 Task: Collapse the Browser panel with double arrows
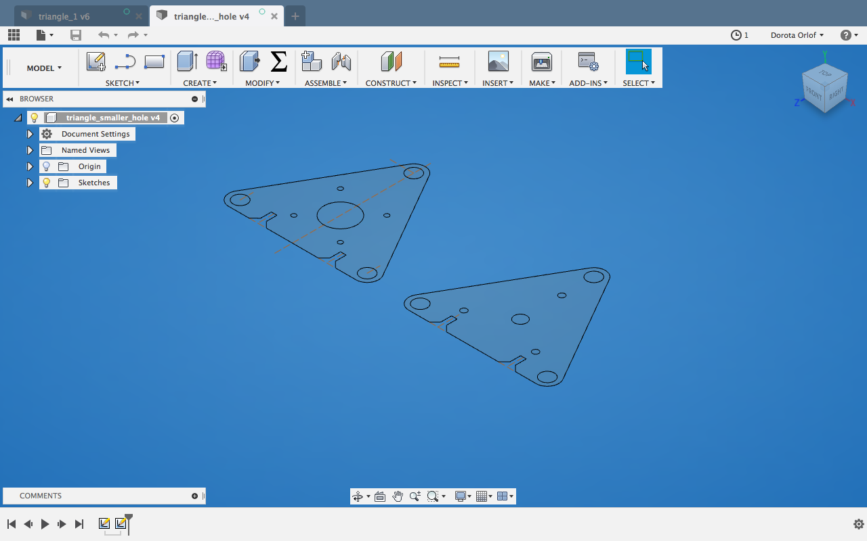[x=10, y=99]
